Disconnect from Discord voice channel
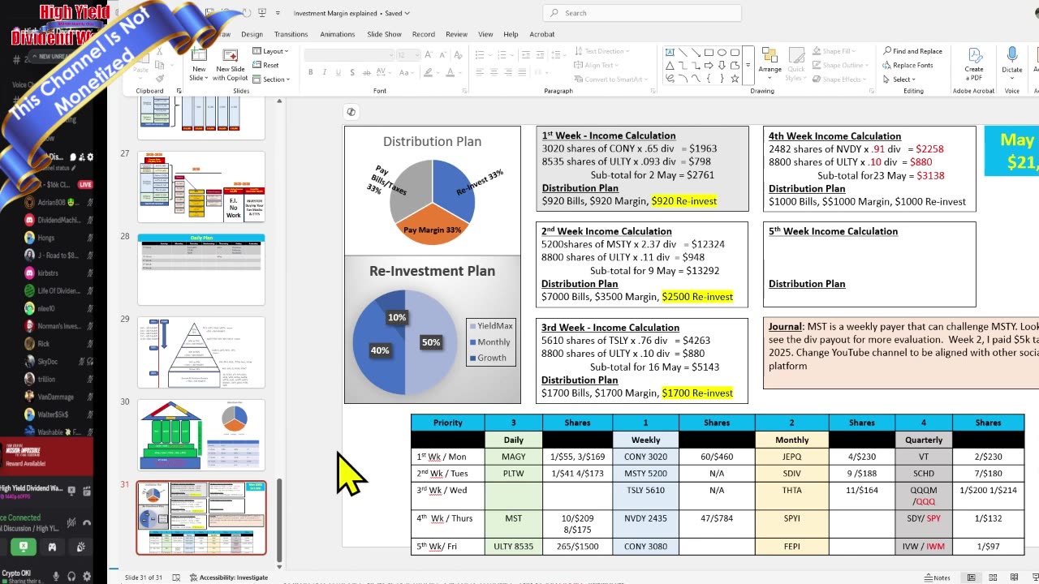Image resolution: width=1039 pixels, height=584 pixels. (x=87, y=522)
